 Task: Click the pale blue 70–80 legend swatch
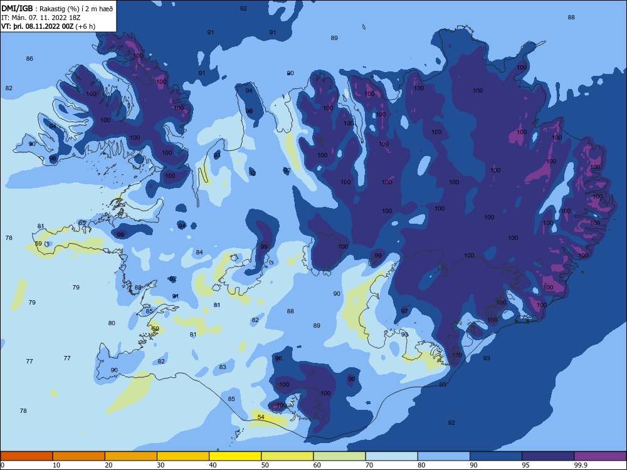tap(391, 456)
